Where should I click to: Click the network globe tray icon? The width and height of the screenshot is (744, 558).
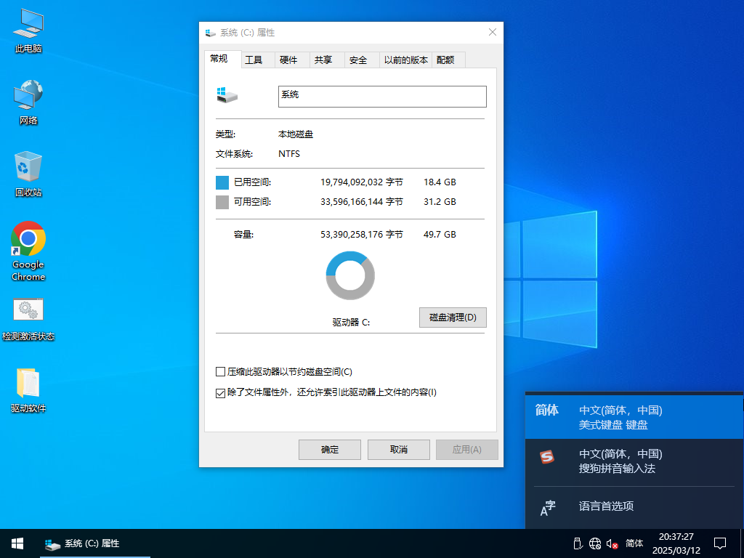click(595, 543)
